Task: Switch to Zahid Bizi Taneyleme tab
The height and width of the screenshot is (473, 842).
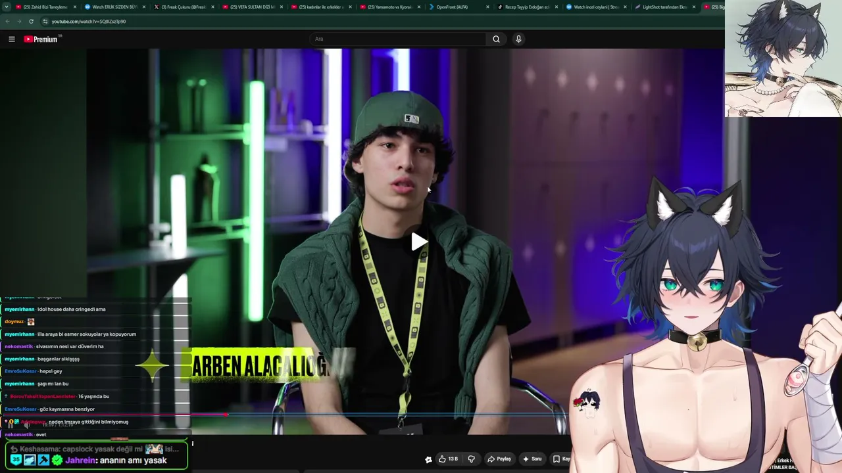Action: tap(46, 7)
